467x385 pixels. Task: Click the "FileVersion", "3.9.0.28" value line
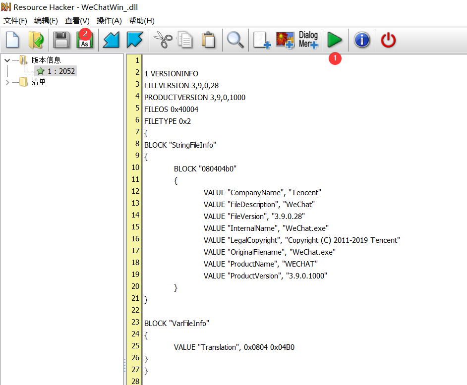coord(254,217)
